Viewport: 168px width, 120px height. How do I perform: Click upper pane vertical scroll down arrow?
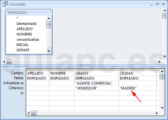(165, 56)
